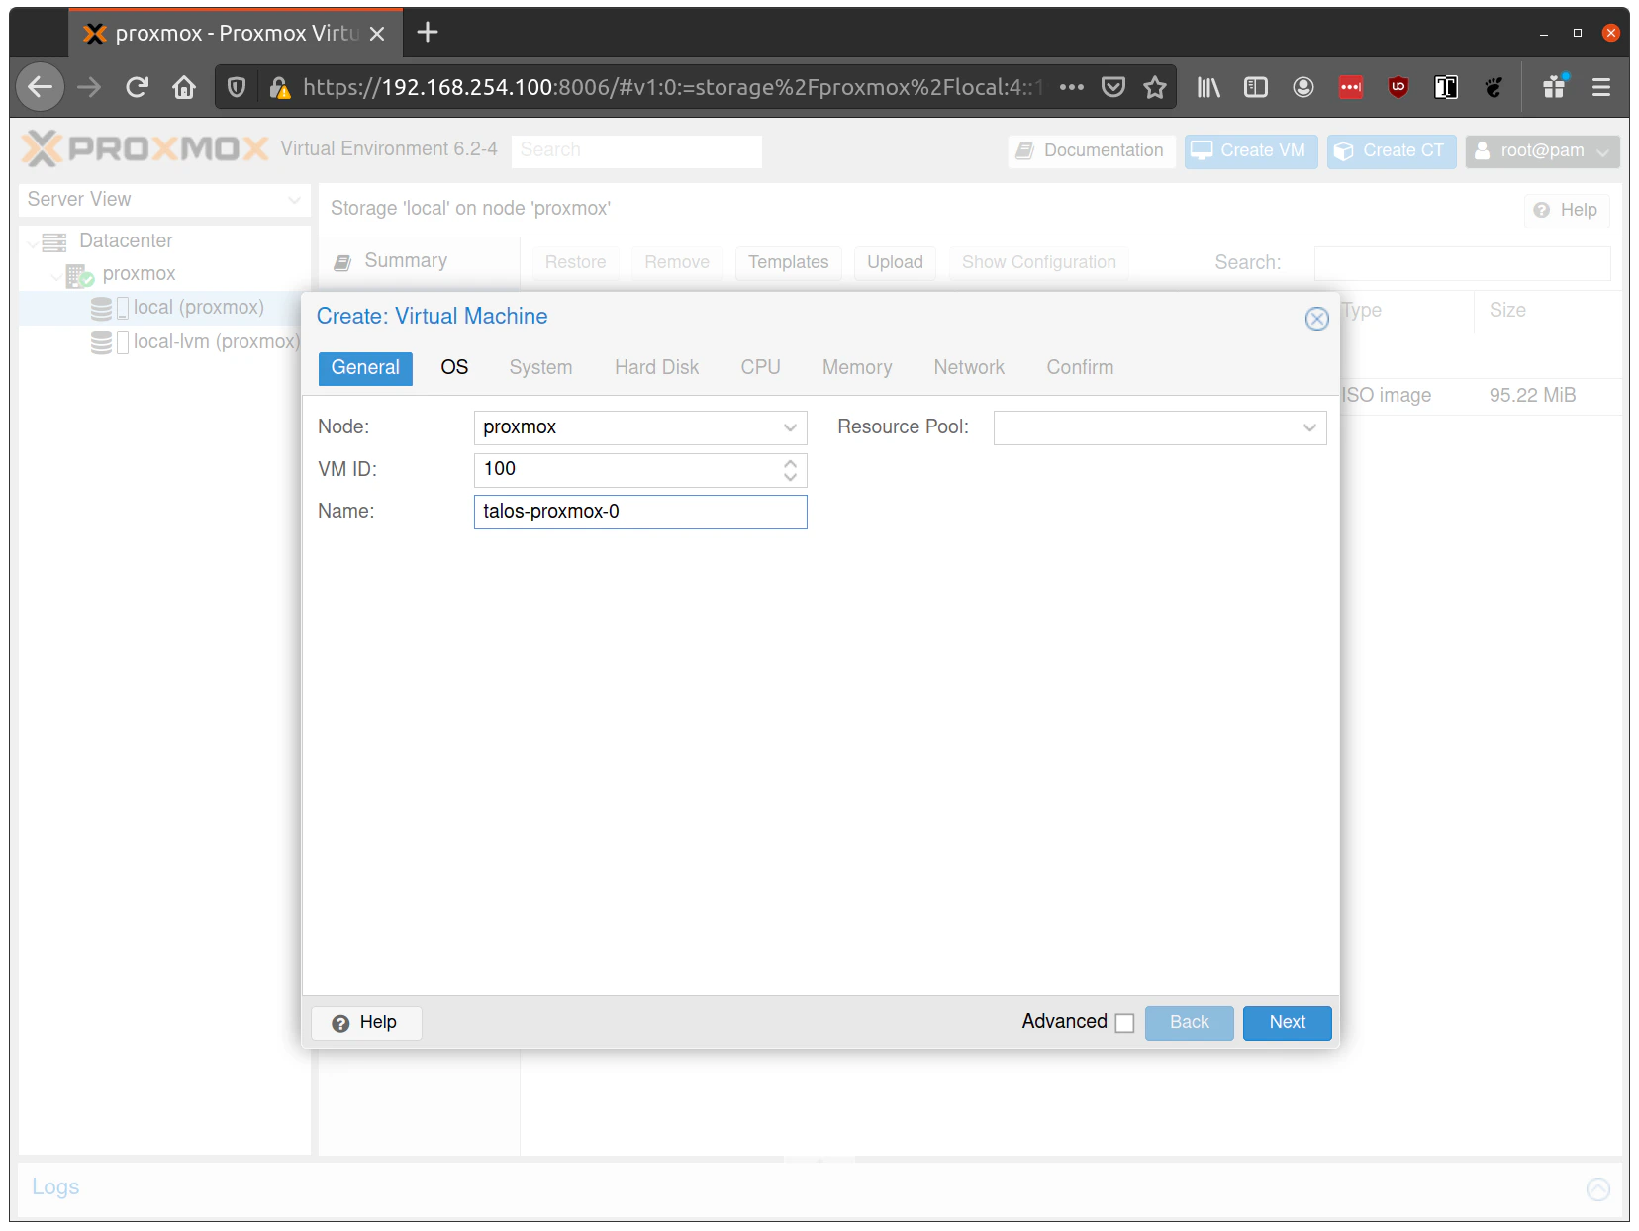Focus the storage content Search field

tap(1462, 263)
